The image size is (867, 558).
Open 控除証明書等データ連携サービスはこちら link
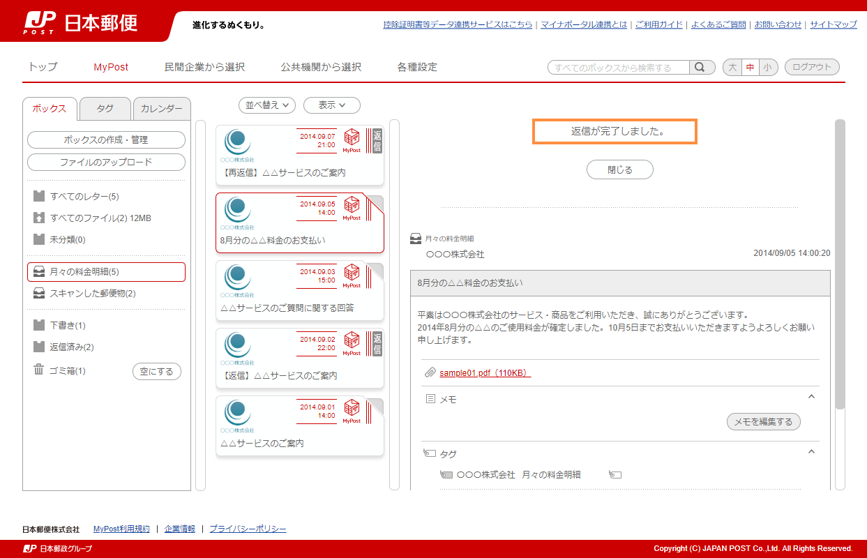point(458,24)
